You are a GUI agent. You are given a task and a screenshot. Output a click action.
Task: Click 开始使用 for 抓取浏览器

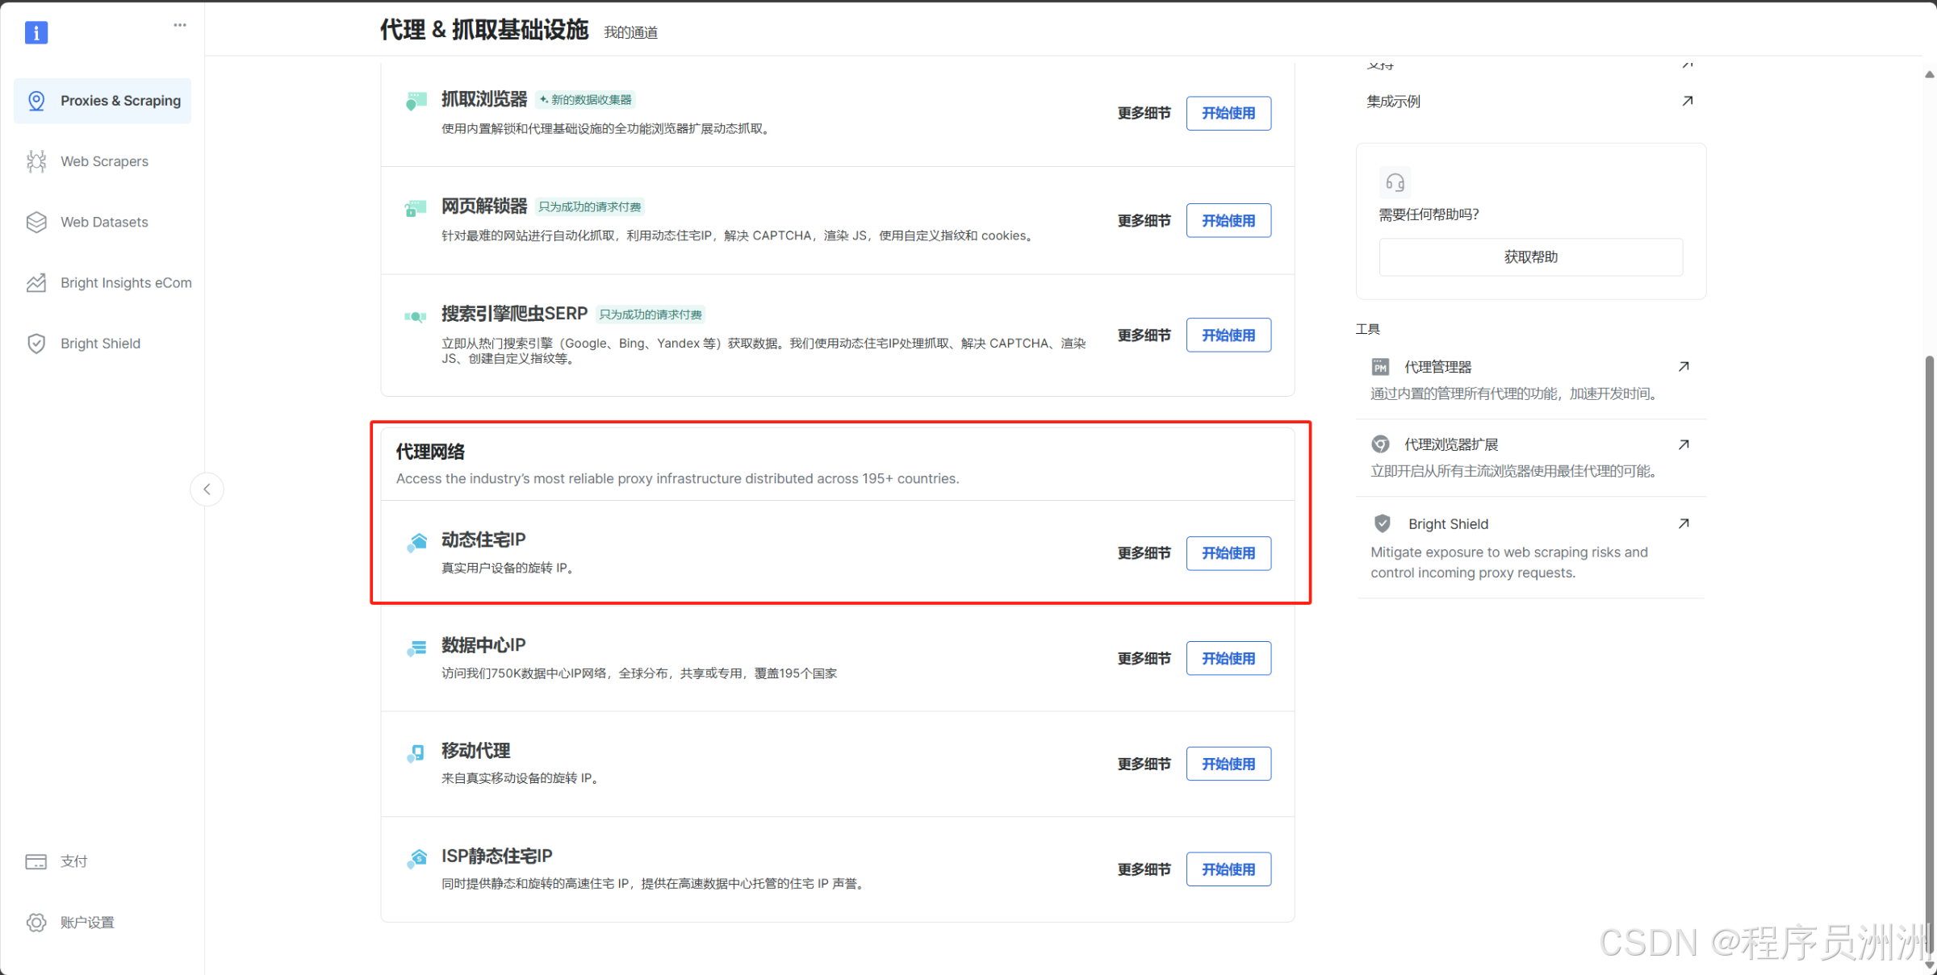pos(1228,113)
